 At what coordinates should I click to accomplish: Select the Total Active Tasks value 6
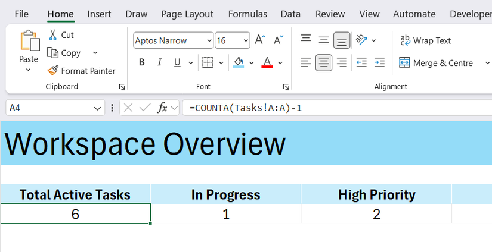pos(75,214)
